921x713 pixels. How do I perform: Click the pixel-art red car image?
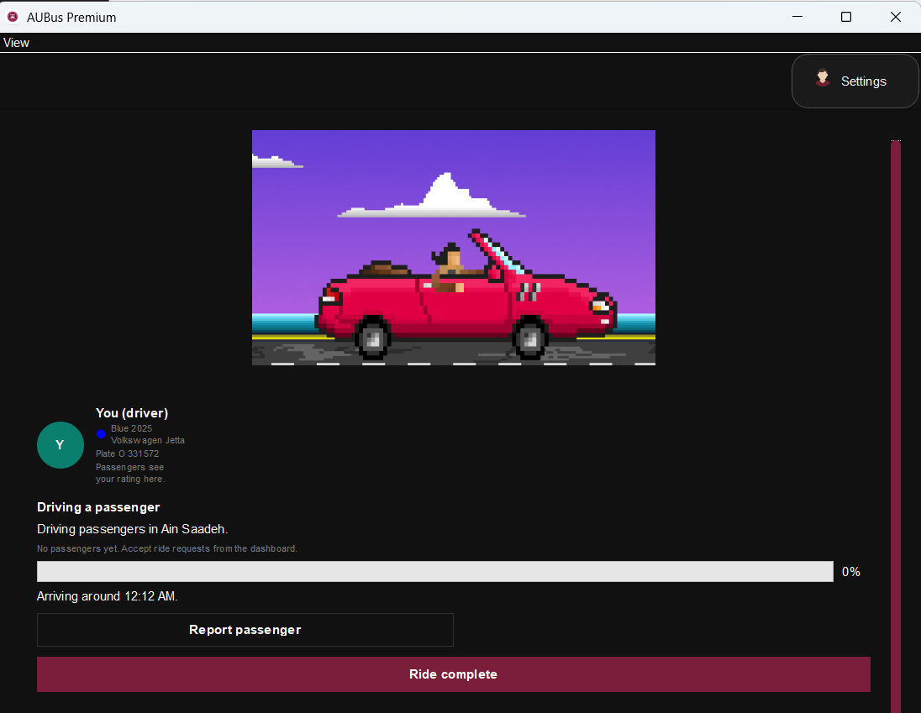point(454,248)
